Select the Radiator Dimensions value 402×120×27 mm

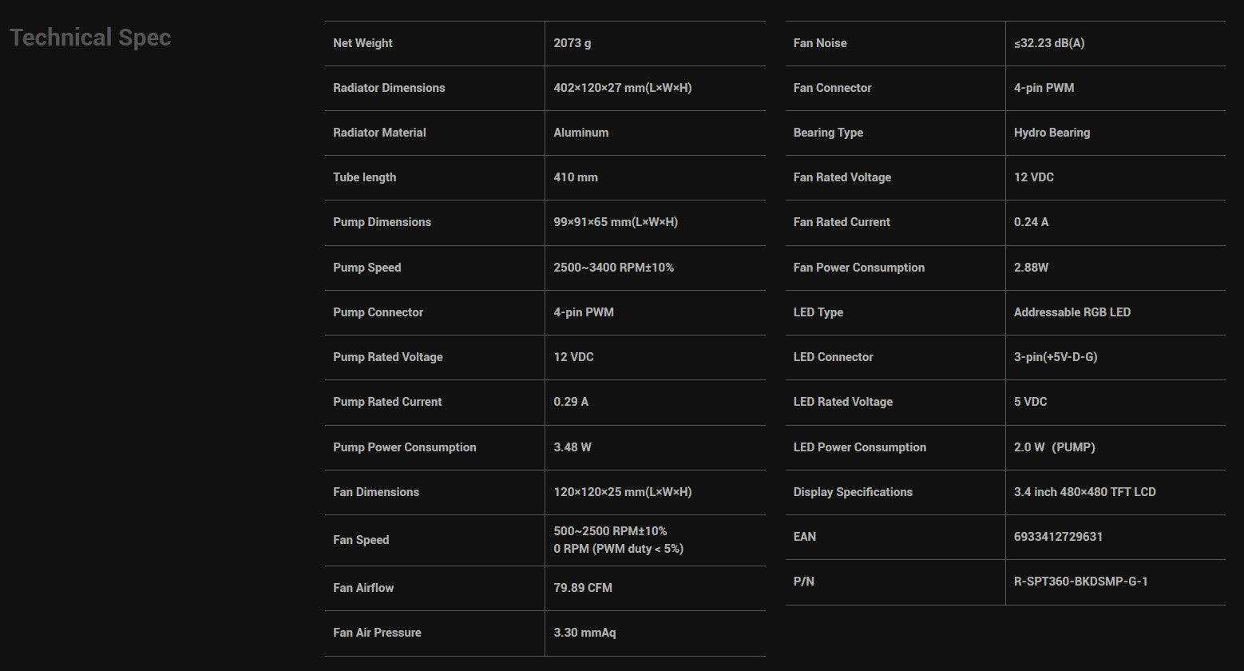pos(623,88)
